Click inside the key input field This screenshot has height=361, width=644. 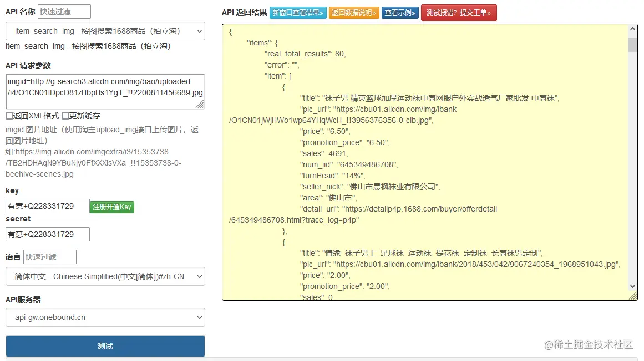click(x=47, y=205)
